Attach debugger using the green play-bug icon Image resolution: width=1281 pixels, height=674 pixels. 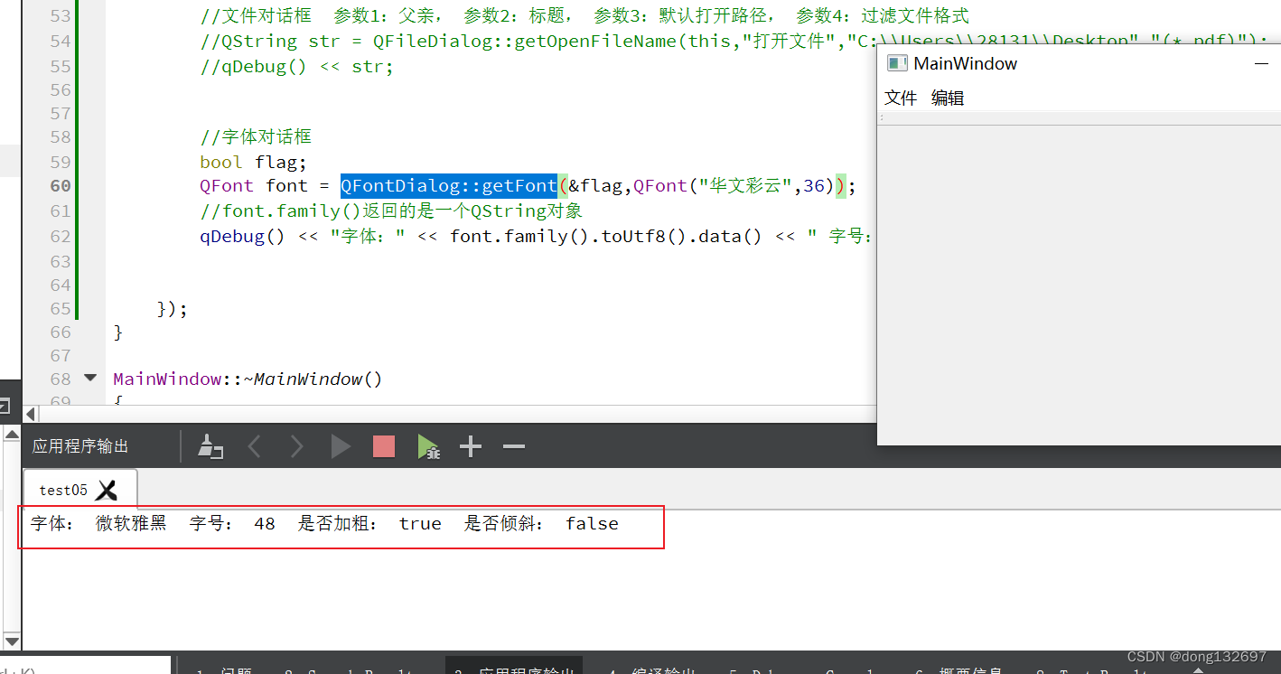(428, 446)
